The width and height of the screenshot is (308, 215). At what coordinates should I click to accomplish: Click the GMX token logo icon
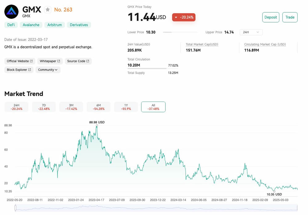pyautogui.click(x=11, y=12)
